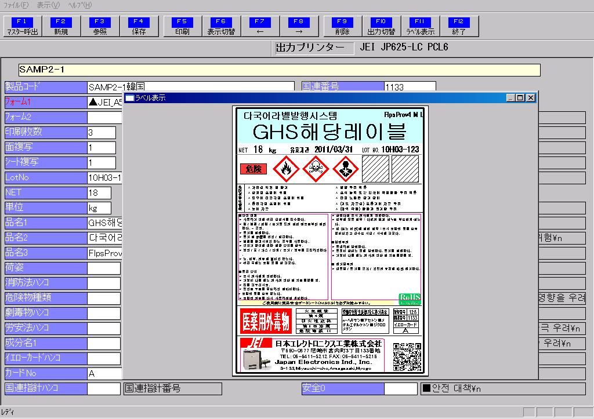594x419 pixels.
Task: Click the 労安法ハンコ input field
Action: pos(104,328)
